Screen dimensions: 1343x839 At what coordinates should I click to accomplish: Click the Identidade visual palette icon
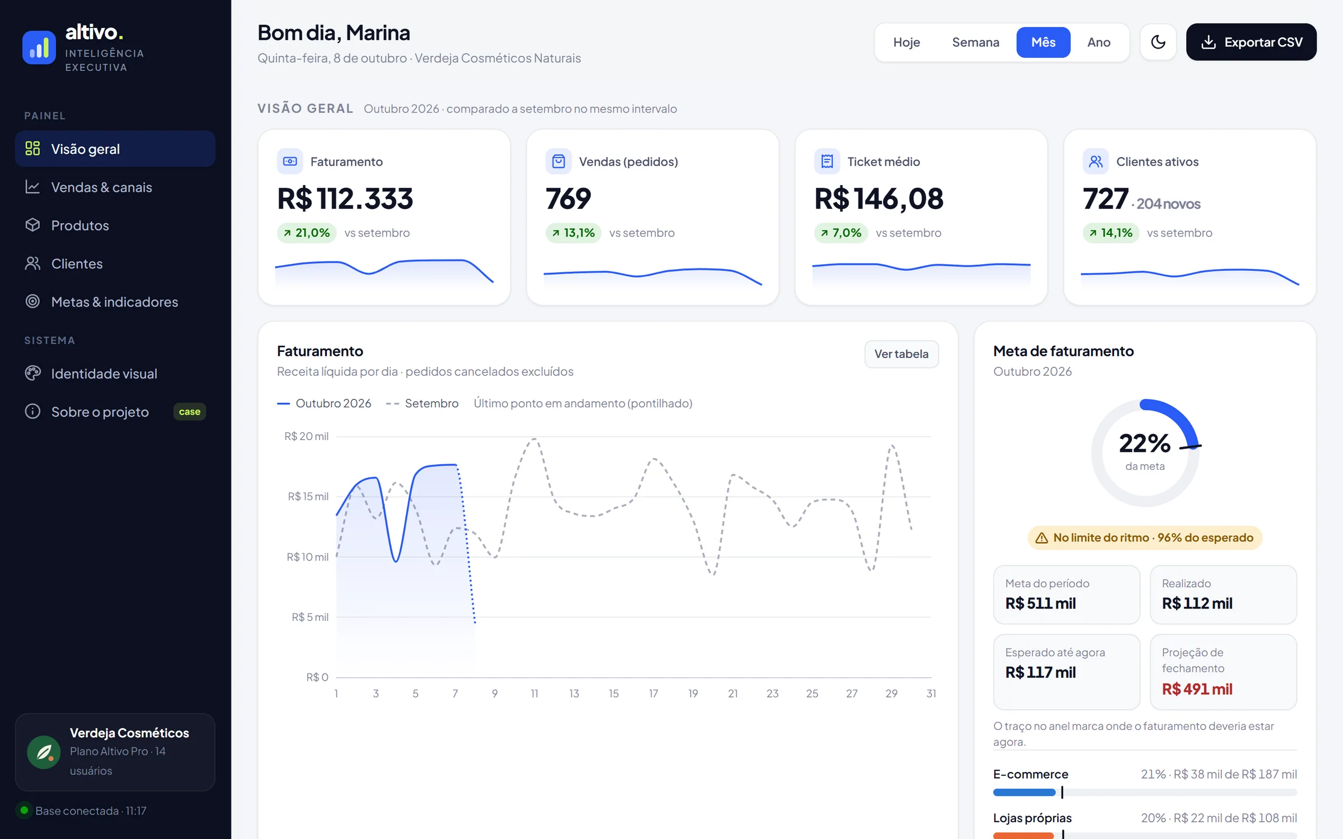[x=32, y=373]
